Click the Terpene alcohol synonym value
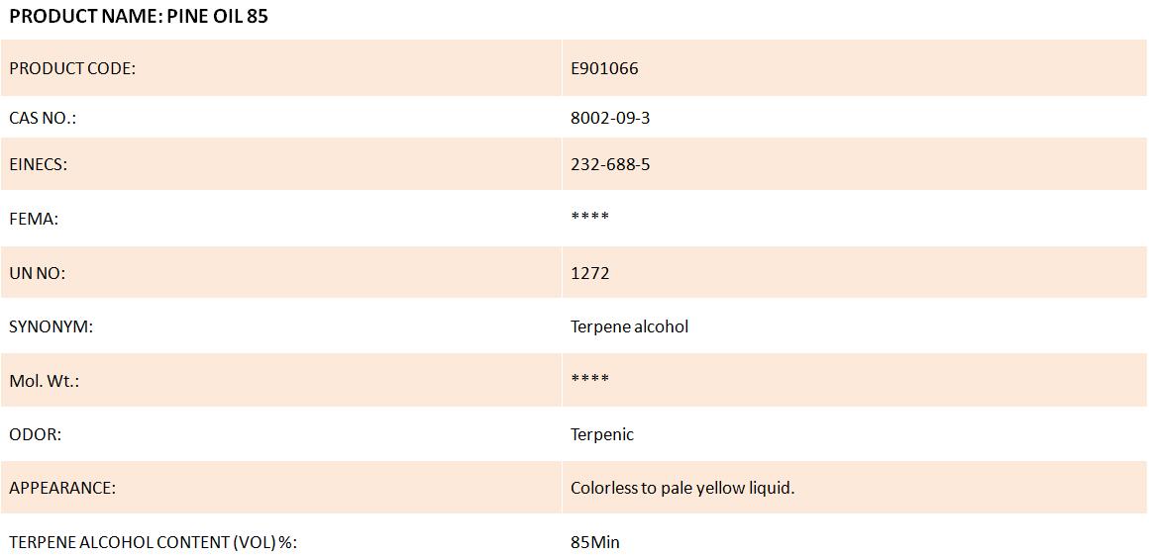Viewport: 1149px width, 557px height. [x=629, y=326]
